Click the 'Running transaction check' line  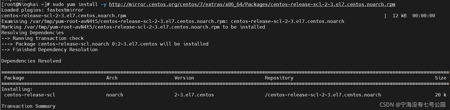click(x=43, y=38)
